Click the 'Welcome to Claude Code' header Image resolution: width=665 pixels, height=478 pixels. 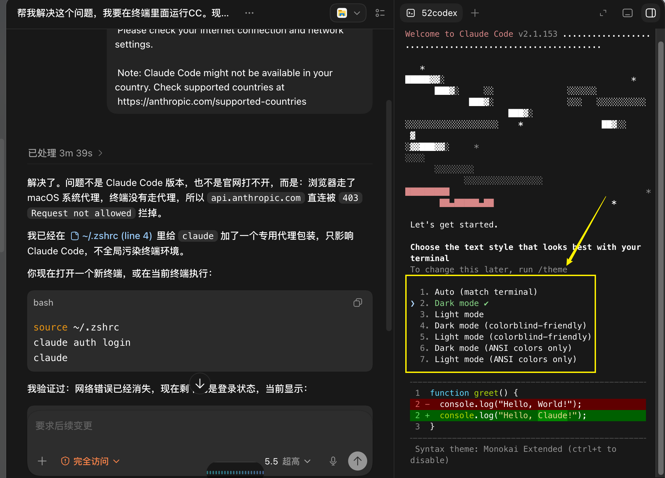pyautogui.click(x=459, y=34)
